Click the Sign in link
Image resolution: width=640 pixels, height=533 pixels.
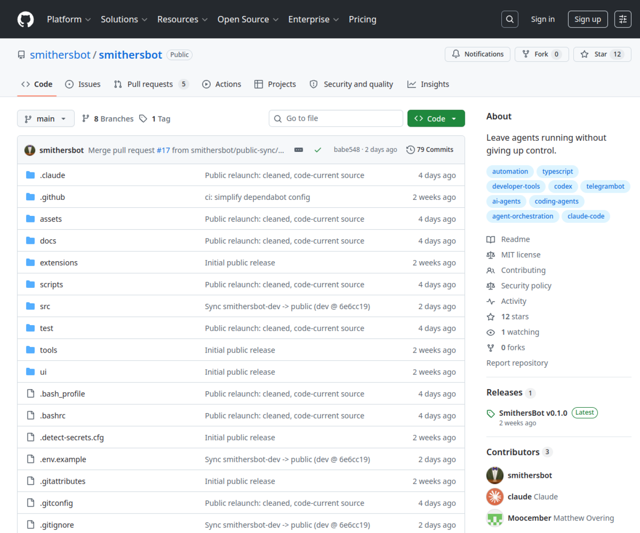point(543,19)
